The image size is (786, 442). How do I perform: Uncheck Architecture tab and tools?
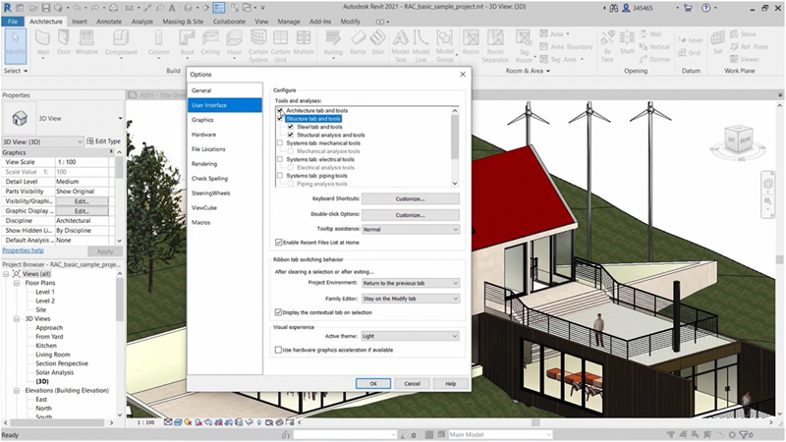pyautogui.click(x=280, y=111)
